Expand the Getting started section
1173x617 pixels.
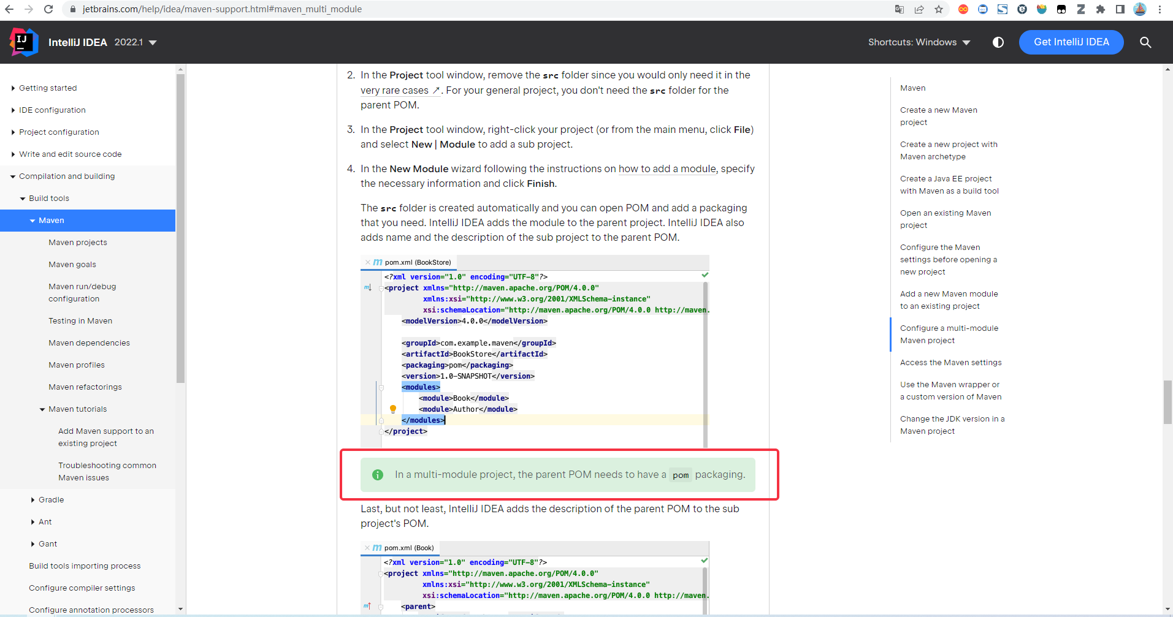coord(13,88)
